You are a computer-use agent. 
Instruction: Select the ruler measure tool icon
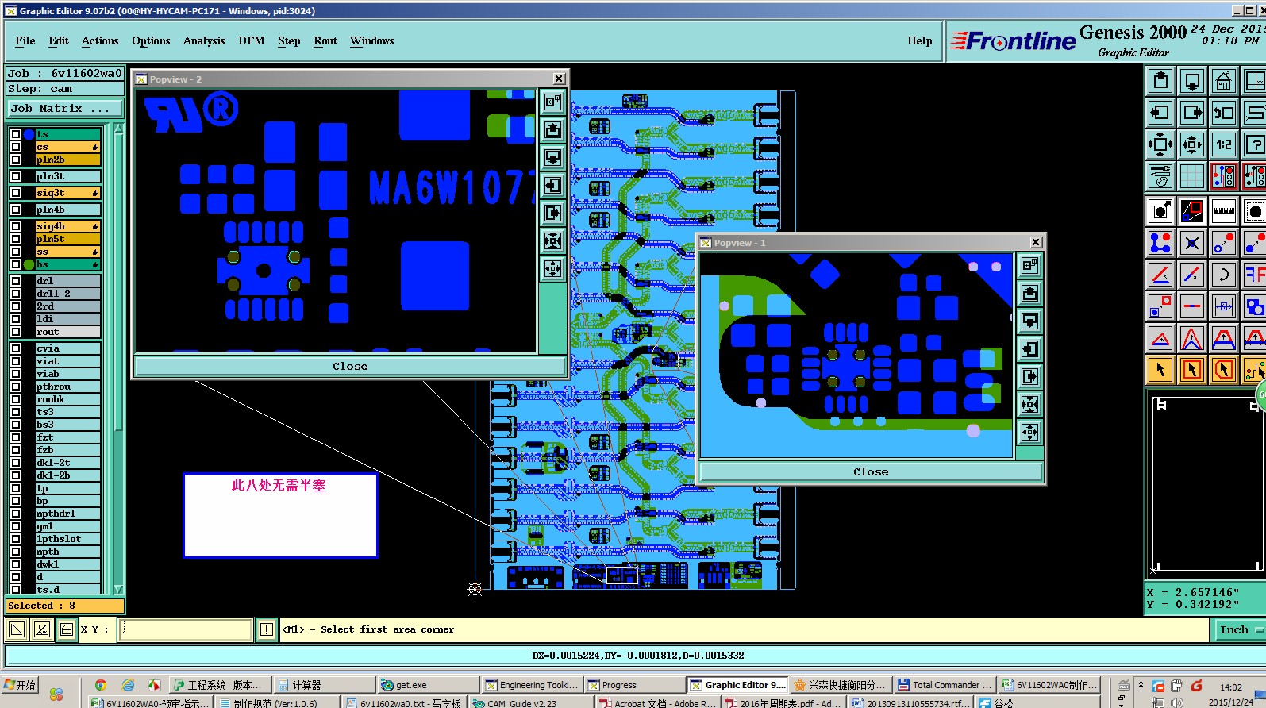point(1223,211)
